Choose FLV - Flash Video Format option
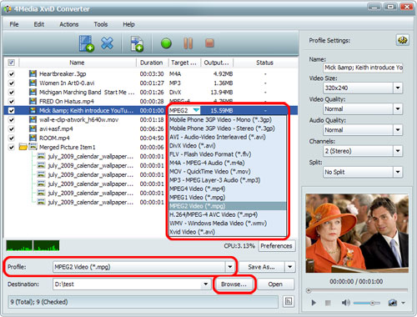417x317 pixels. tap(228, 154)
